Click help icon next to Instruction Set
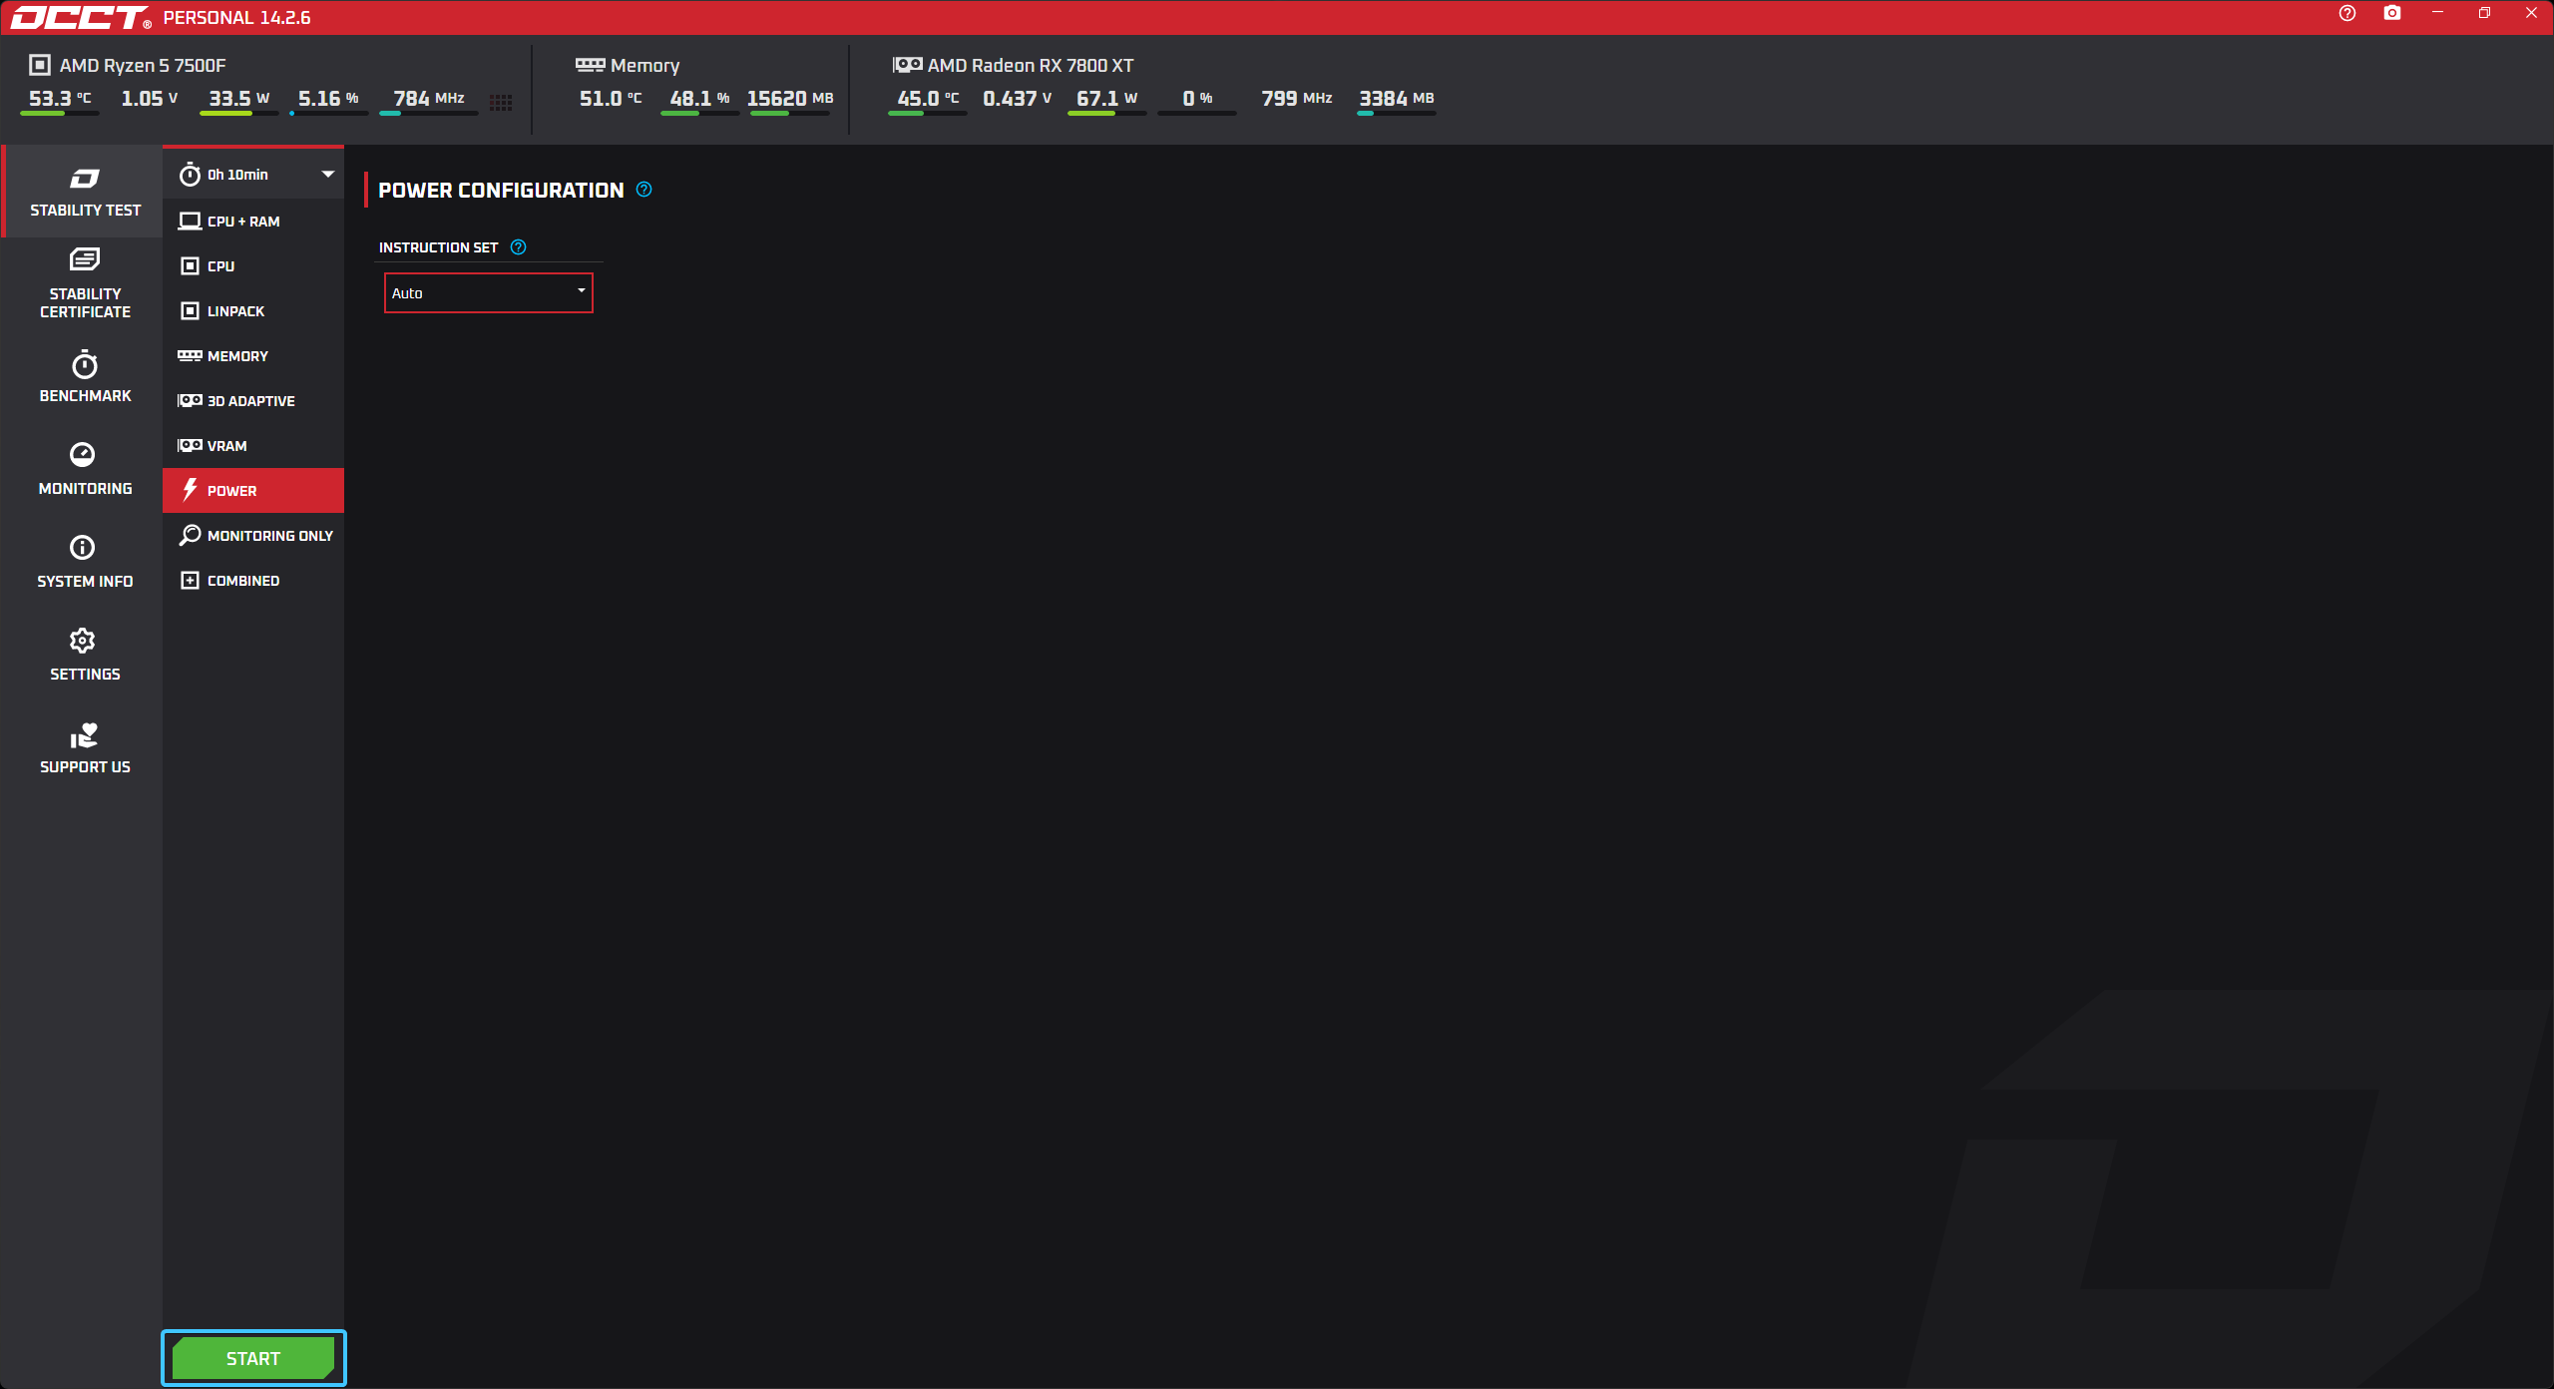This screenshot has height=1389, width=2554. (x=519, y=247)
